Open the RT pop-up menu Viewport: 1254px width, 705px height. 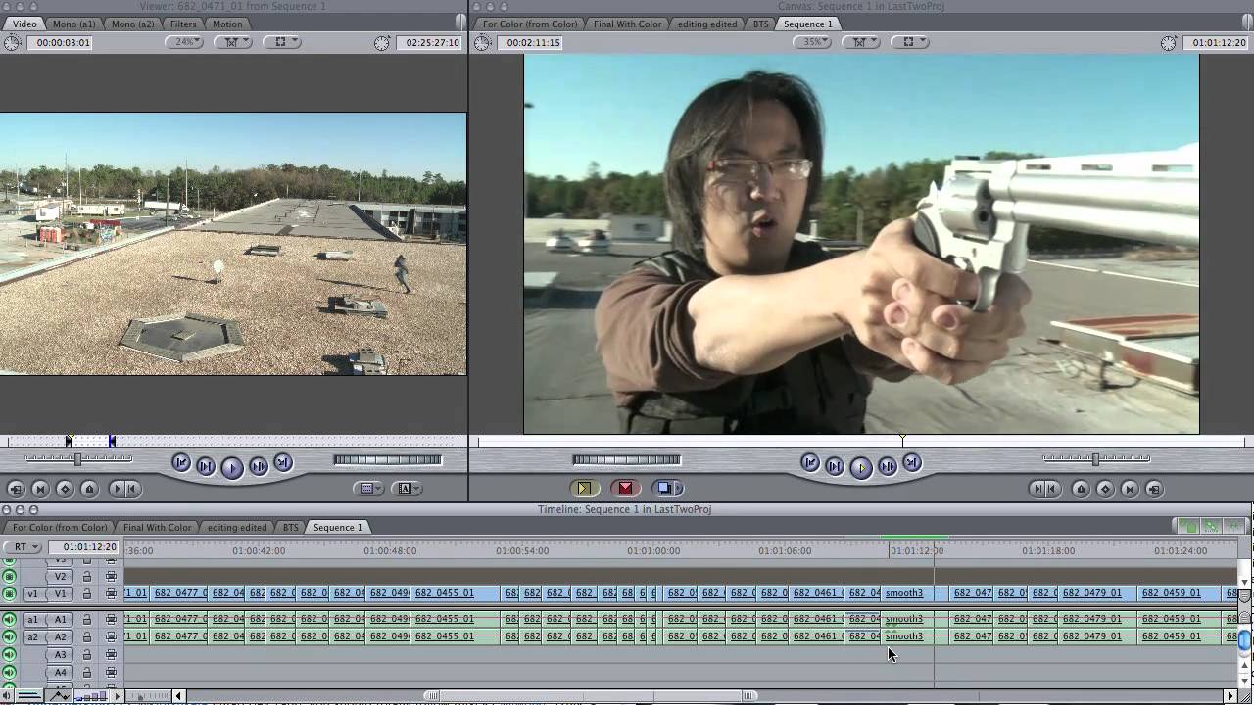[21, 547]
